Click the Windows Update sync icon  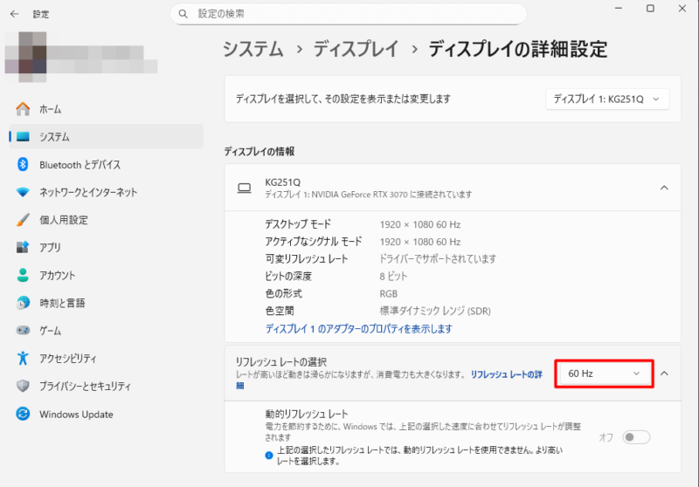(23, 414)
